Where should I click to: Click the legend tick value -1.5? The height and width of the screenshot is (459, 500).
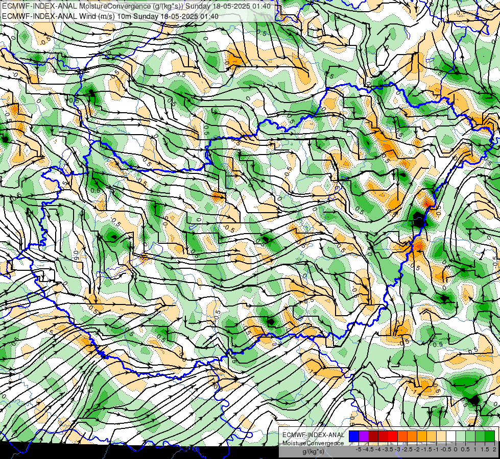(426, 449)
